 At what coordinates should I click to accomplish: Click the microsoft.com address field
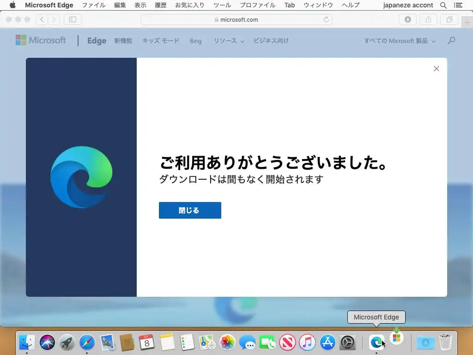(236, 19)
